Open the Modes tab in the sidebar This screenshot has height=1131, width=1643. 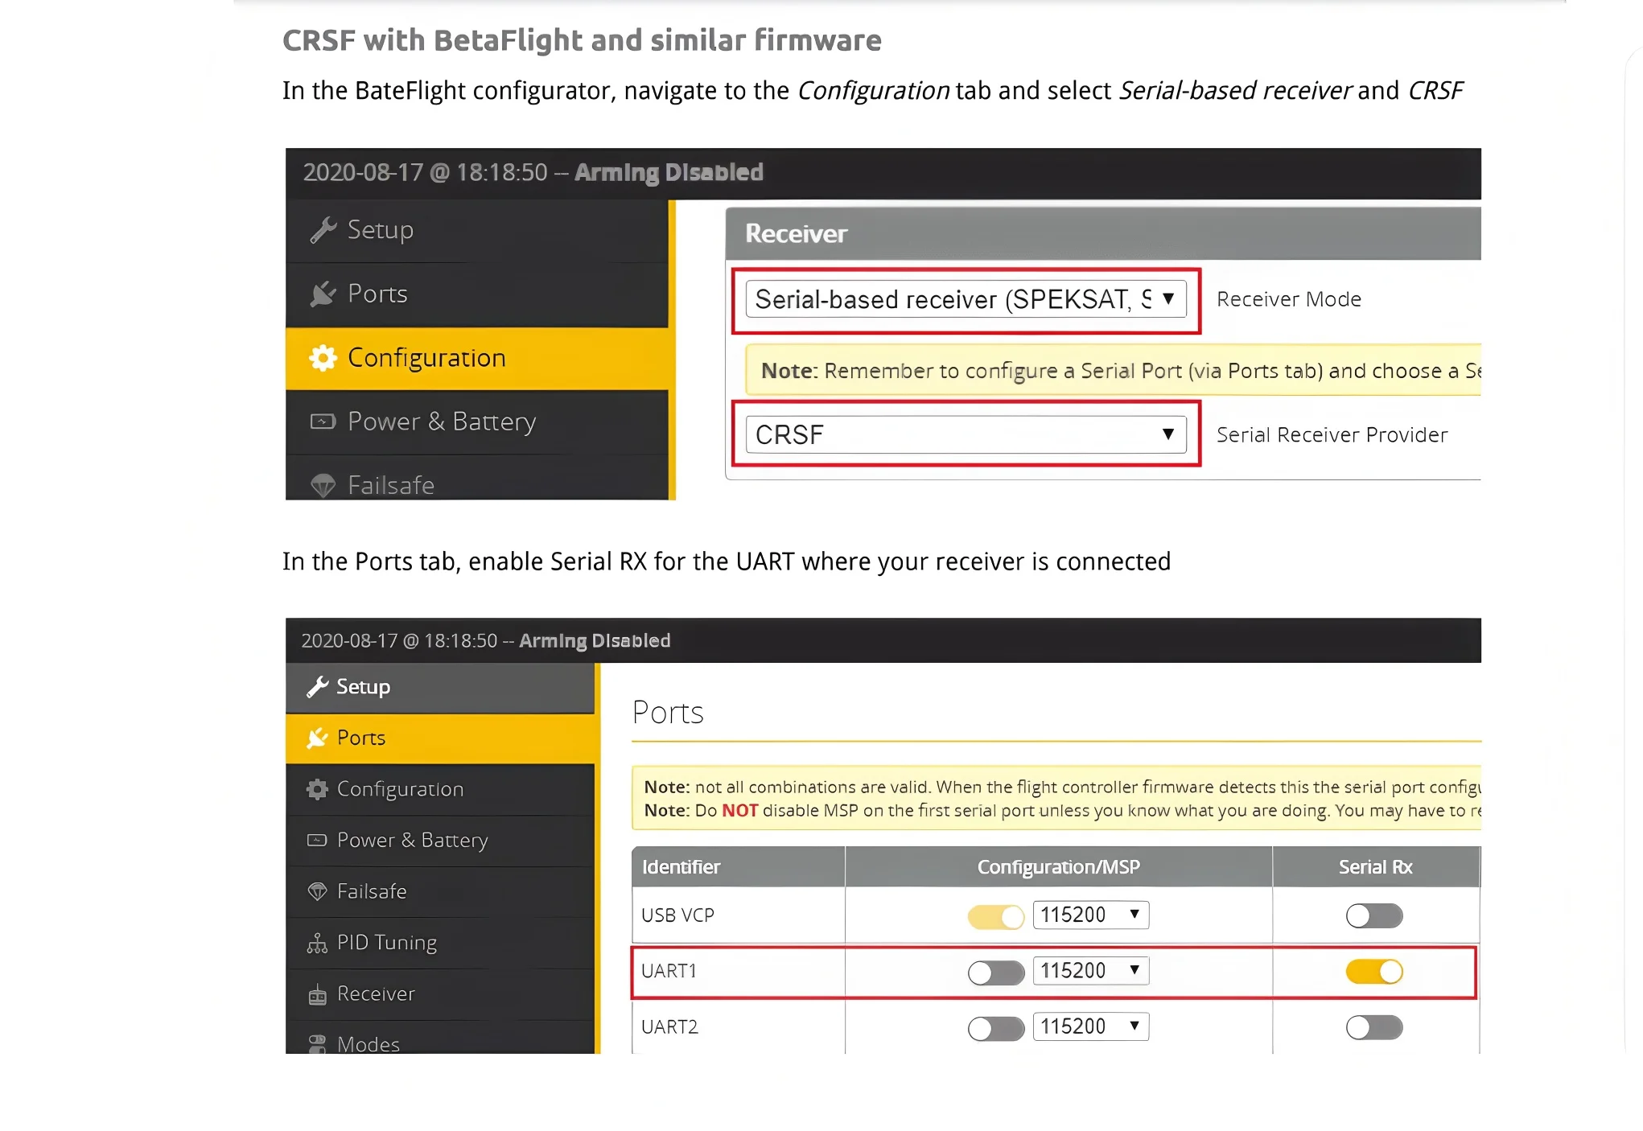440,1039
